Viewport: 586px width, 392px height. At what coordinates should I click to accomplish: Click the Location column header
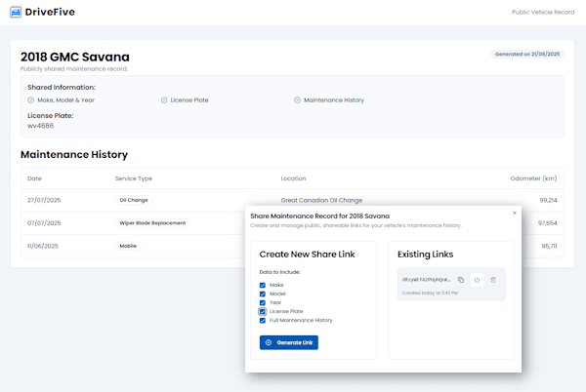click(293, 178)
